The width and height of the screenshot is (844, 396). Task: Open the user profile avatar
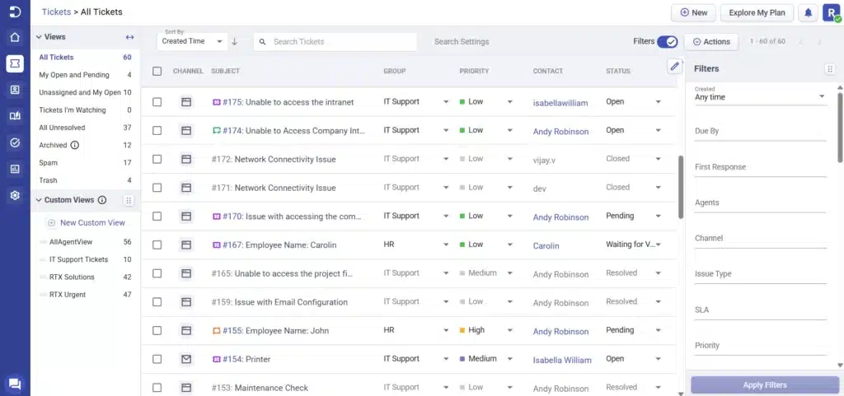(832, 13)
